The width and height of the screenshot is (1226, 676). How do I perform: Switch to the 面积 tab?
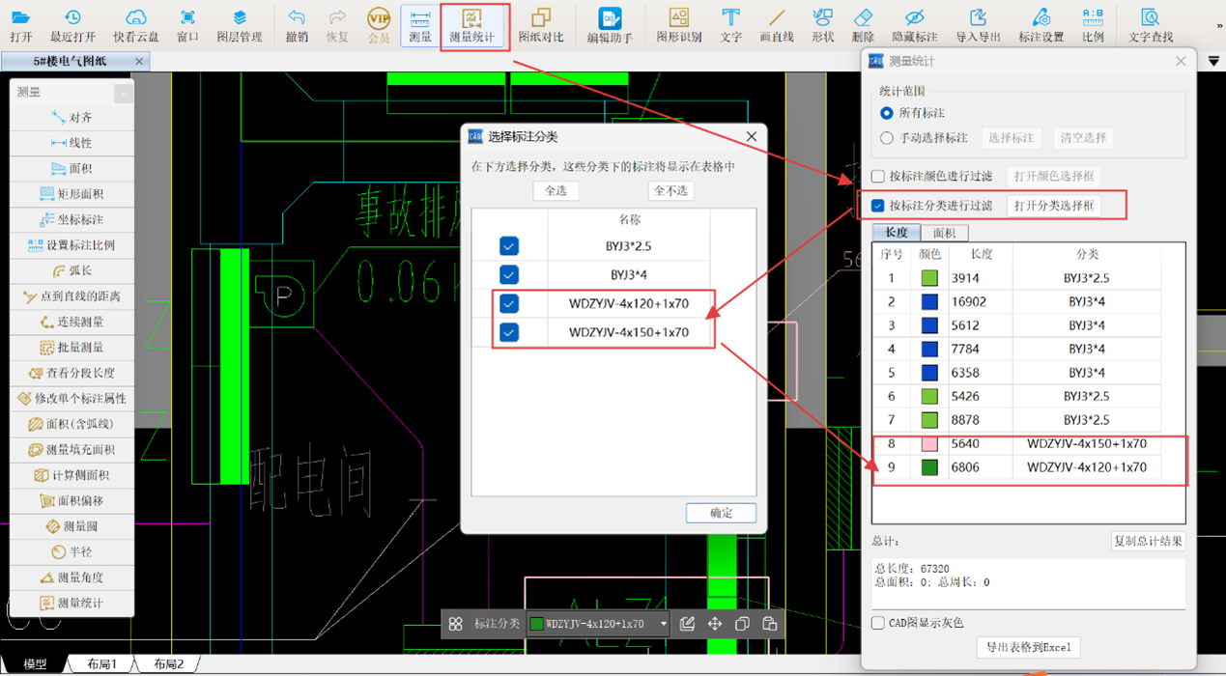point(944,233)
